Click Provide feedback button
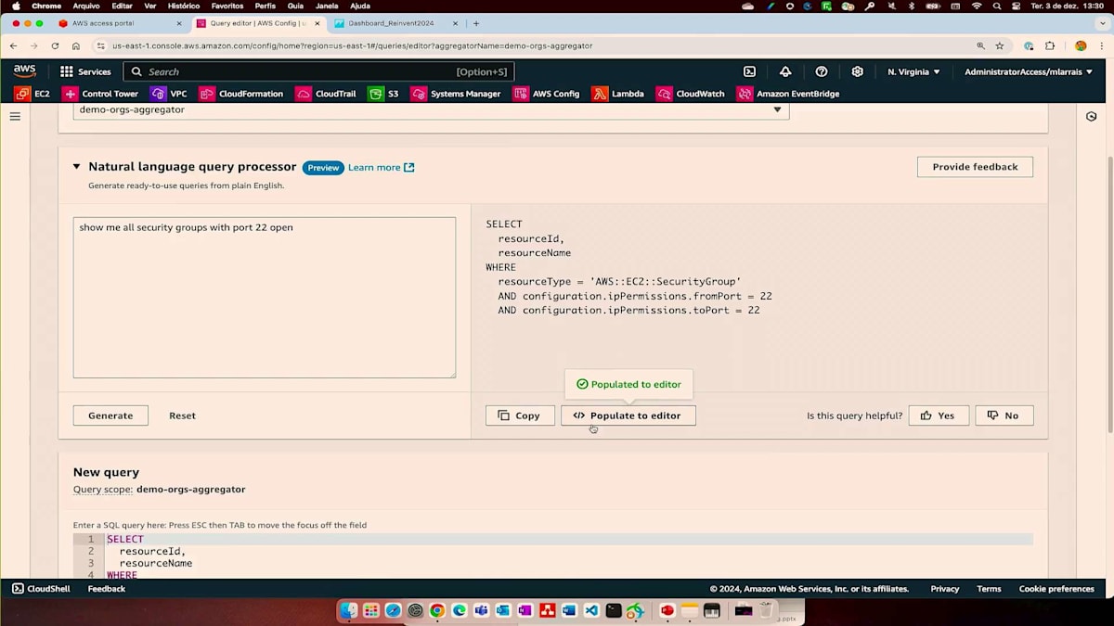The image size is (1114, 626). click(x=975, y=167)
